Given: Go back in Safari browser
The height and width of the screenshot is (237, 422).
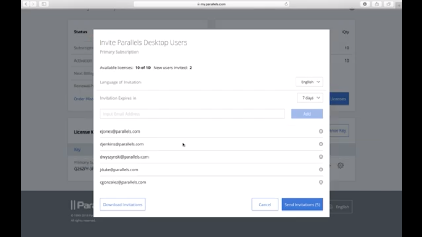Looking at the screenshot, I should click(x=26, y=4).
